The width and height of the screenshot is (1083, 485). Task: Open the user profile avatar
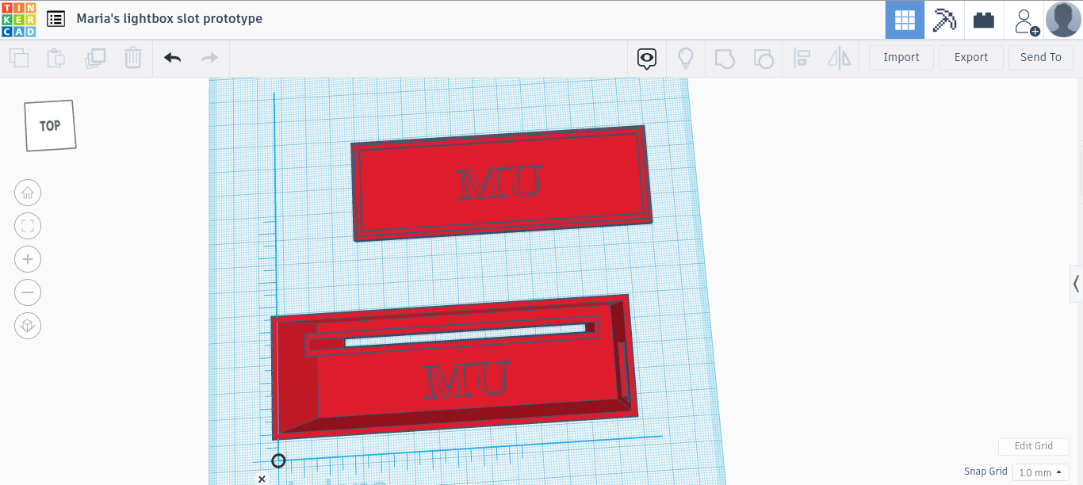coord(1063,19)
